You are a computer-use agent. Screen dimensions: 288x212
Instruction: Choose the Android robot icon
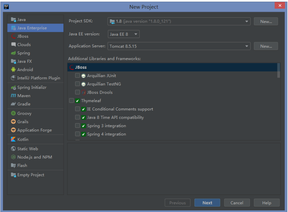(x=13, y=69)
